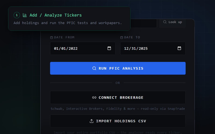Viewport: 215px width, 134px height.
Task: Select the Add / Analyze Tickers heading
Action: click(56, 15)
